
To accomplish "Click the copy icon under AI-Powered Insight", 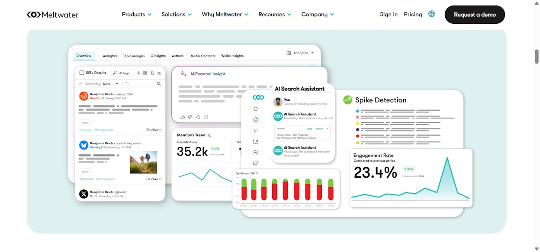I will (206, 117).
